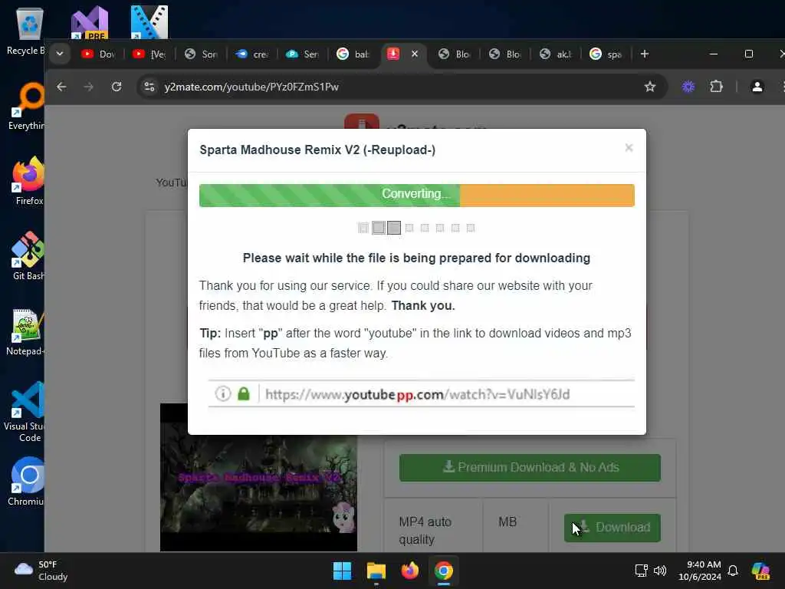Open the notifications bell
Image resolution: width=785 pixels, height=589 pixels.
[733, 571]
